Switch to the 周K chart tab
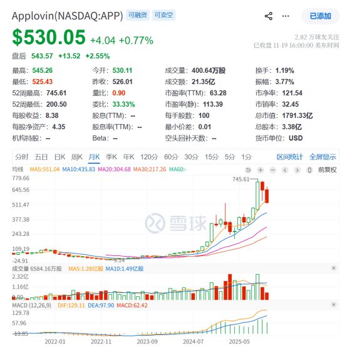The height and width of the screenshot is (347, 347). click(x=77, y=157)
